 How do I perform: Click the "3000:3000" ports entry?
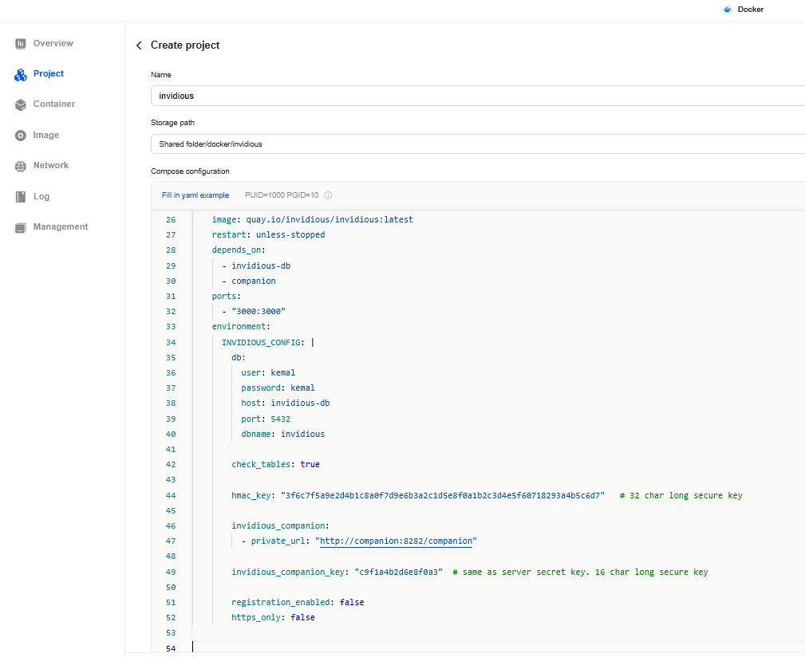tap(258, 312)
